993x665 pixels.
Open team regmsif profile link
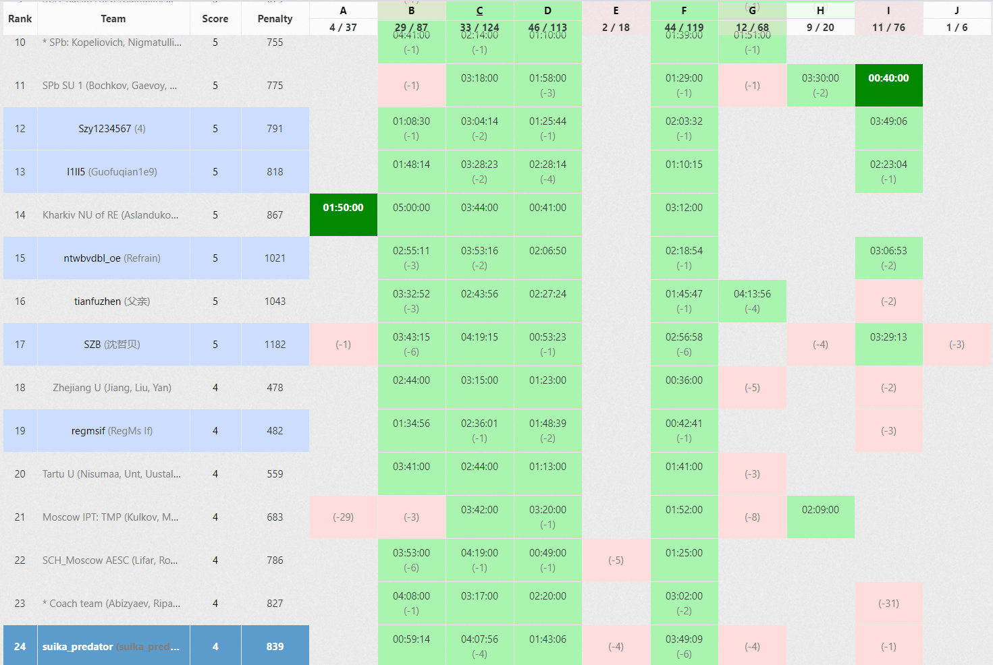[x=88, y=431]
